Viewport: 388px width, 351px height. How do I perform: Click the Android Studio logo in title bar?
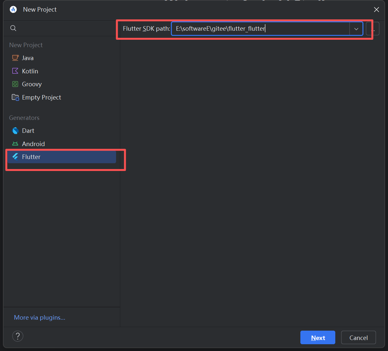coord(13,9)
